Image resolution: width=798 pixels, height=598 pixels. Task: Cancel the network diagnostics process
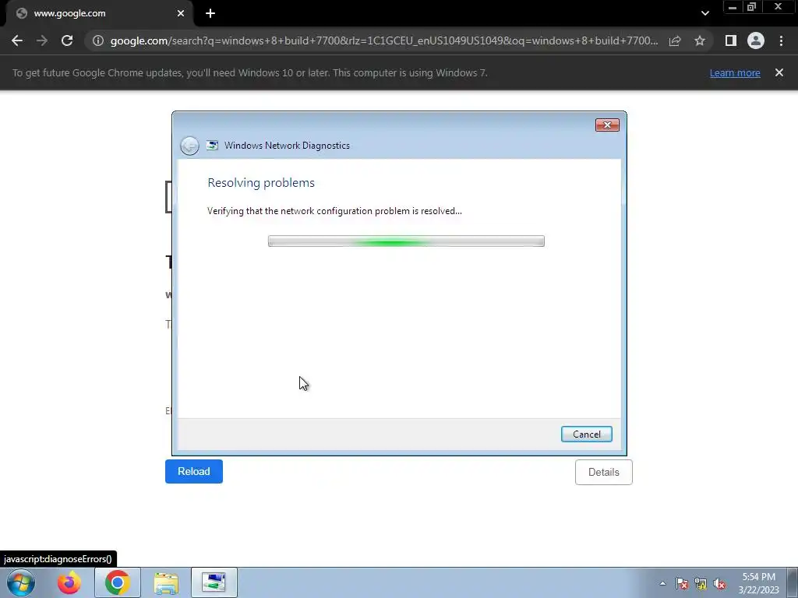[586, 434]
